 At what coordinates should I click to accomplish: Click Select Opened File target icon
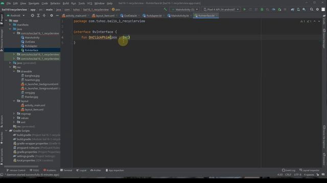[32, 16]
